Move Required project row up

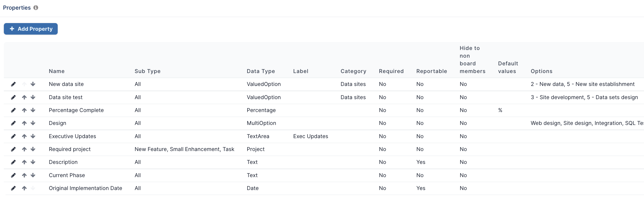point(24,149)
